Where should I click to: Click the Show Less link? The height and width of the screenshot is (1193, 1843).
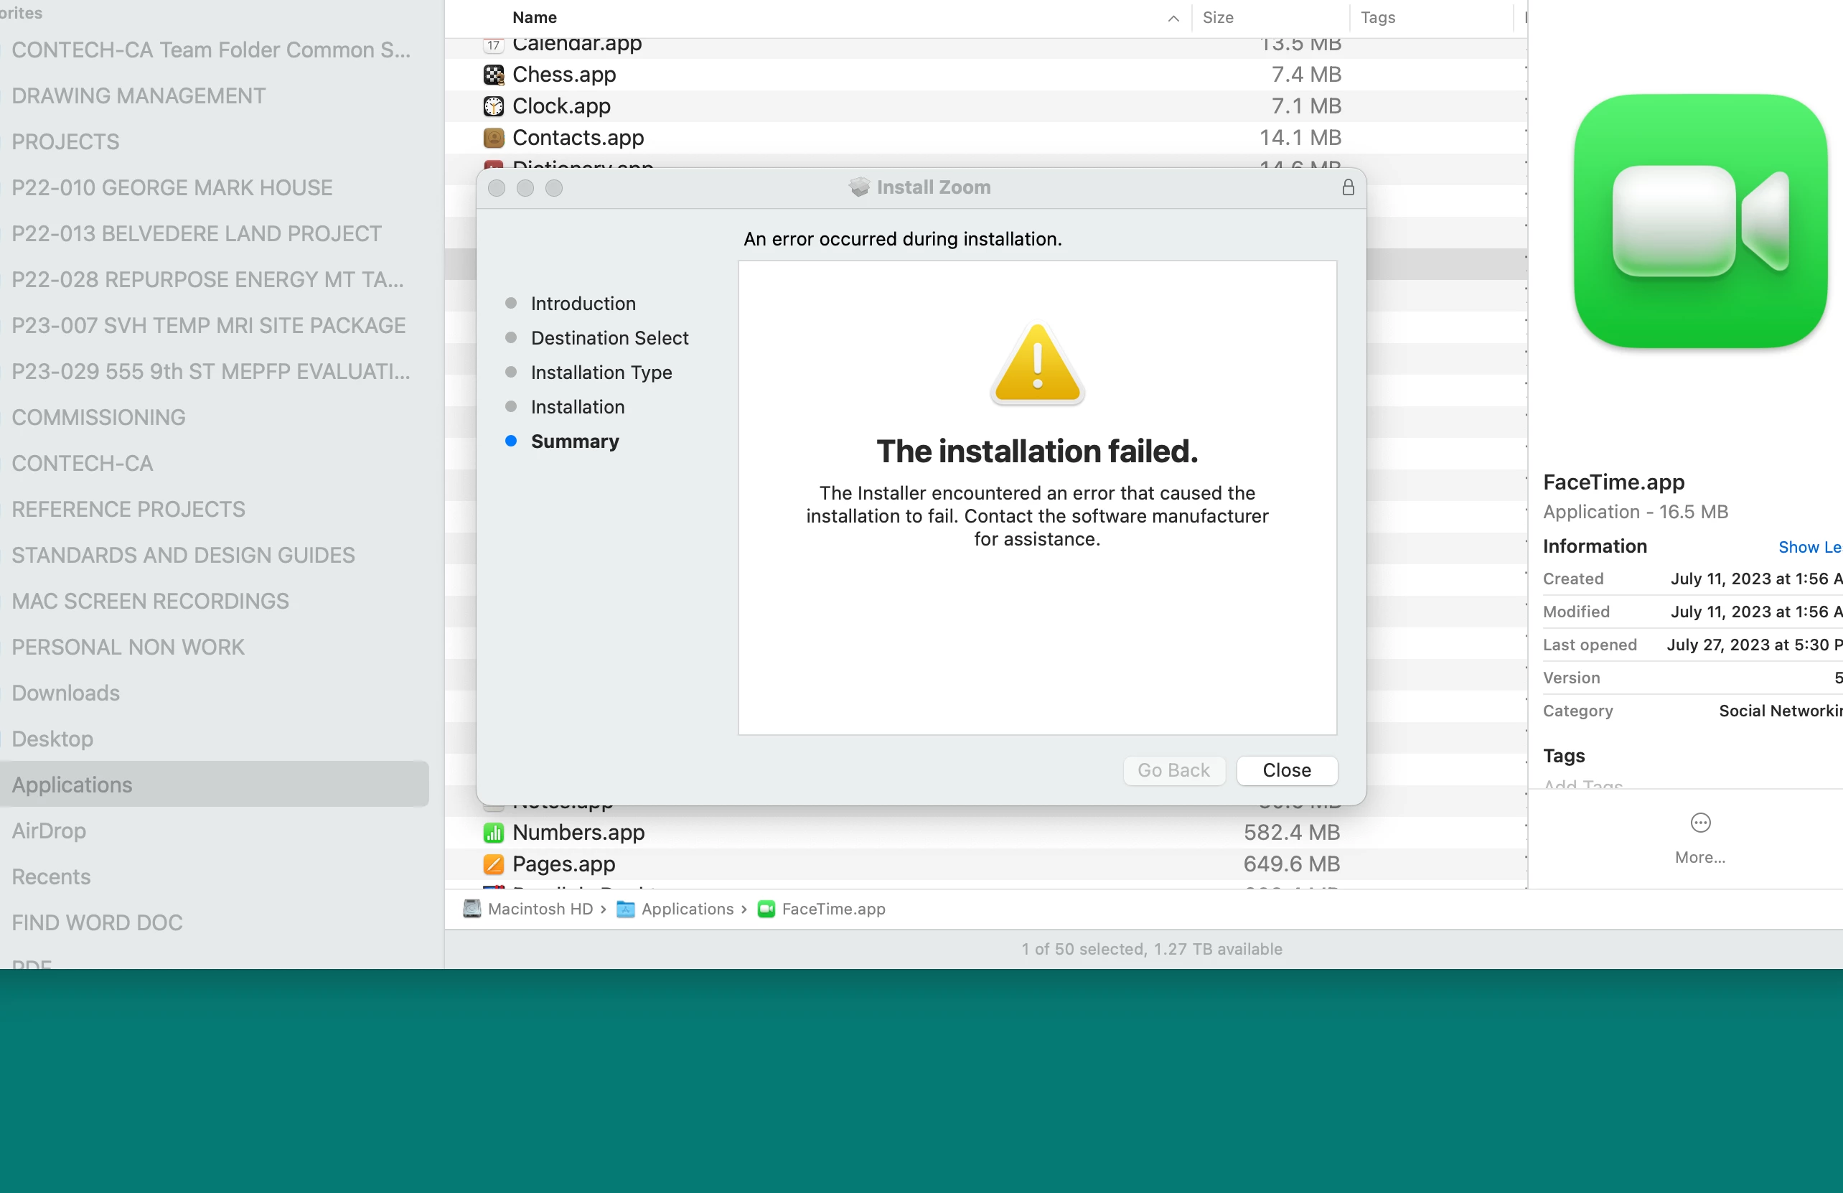pyautogui.click(x=1808, y=547)
